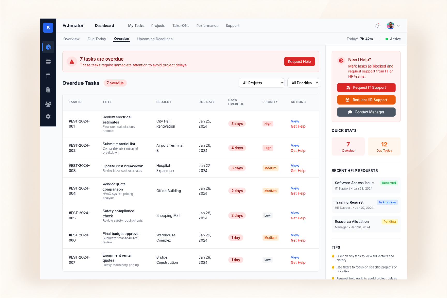Viewport: 447px width, 298px height.
Task: Switch to the Overview tab
Action: [x=71, y=39]
